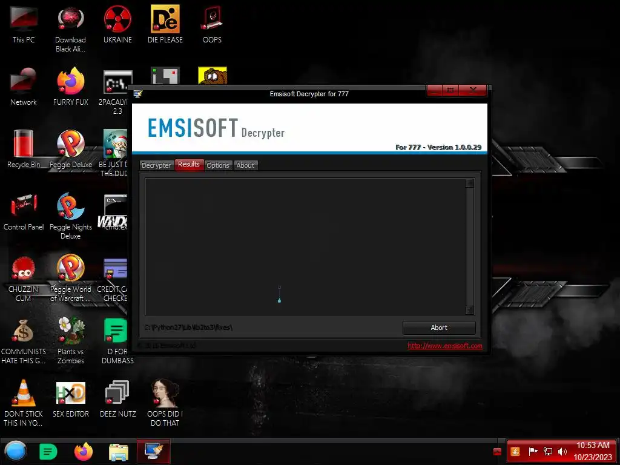Open the www.emsisoft.com link
Image resolution: width=620 pixels, height=465 pixels.
[x=445, y=346]
